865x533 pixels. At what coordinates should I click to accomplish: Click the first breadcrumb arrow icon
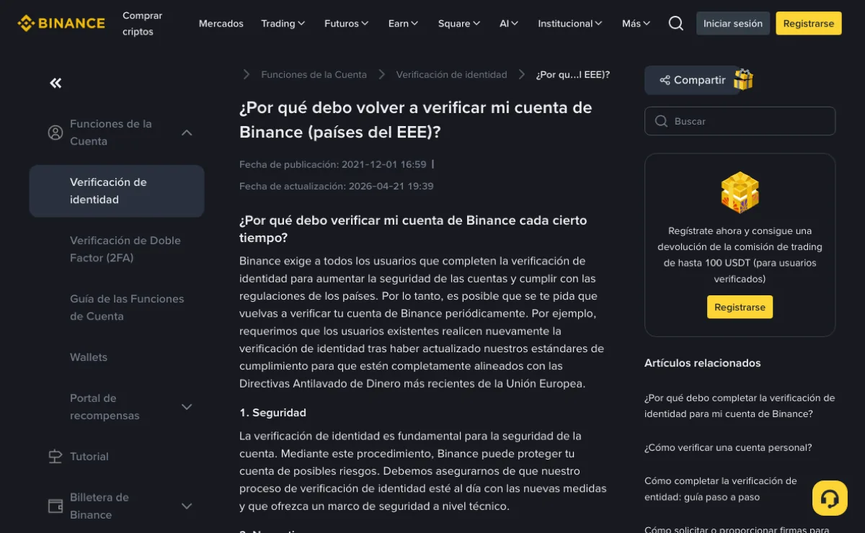247,74
